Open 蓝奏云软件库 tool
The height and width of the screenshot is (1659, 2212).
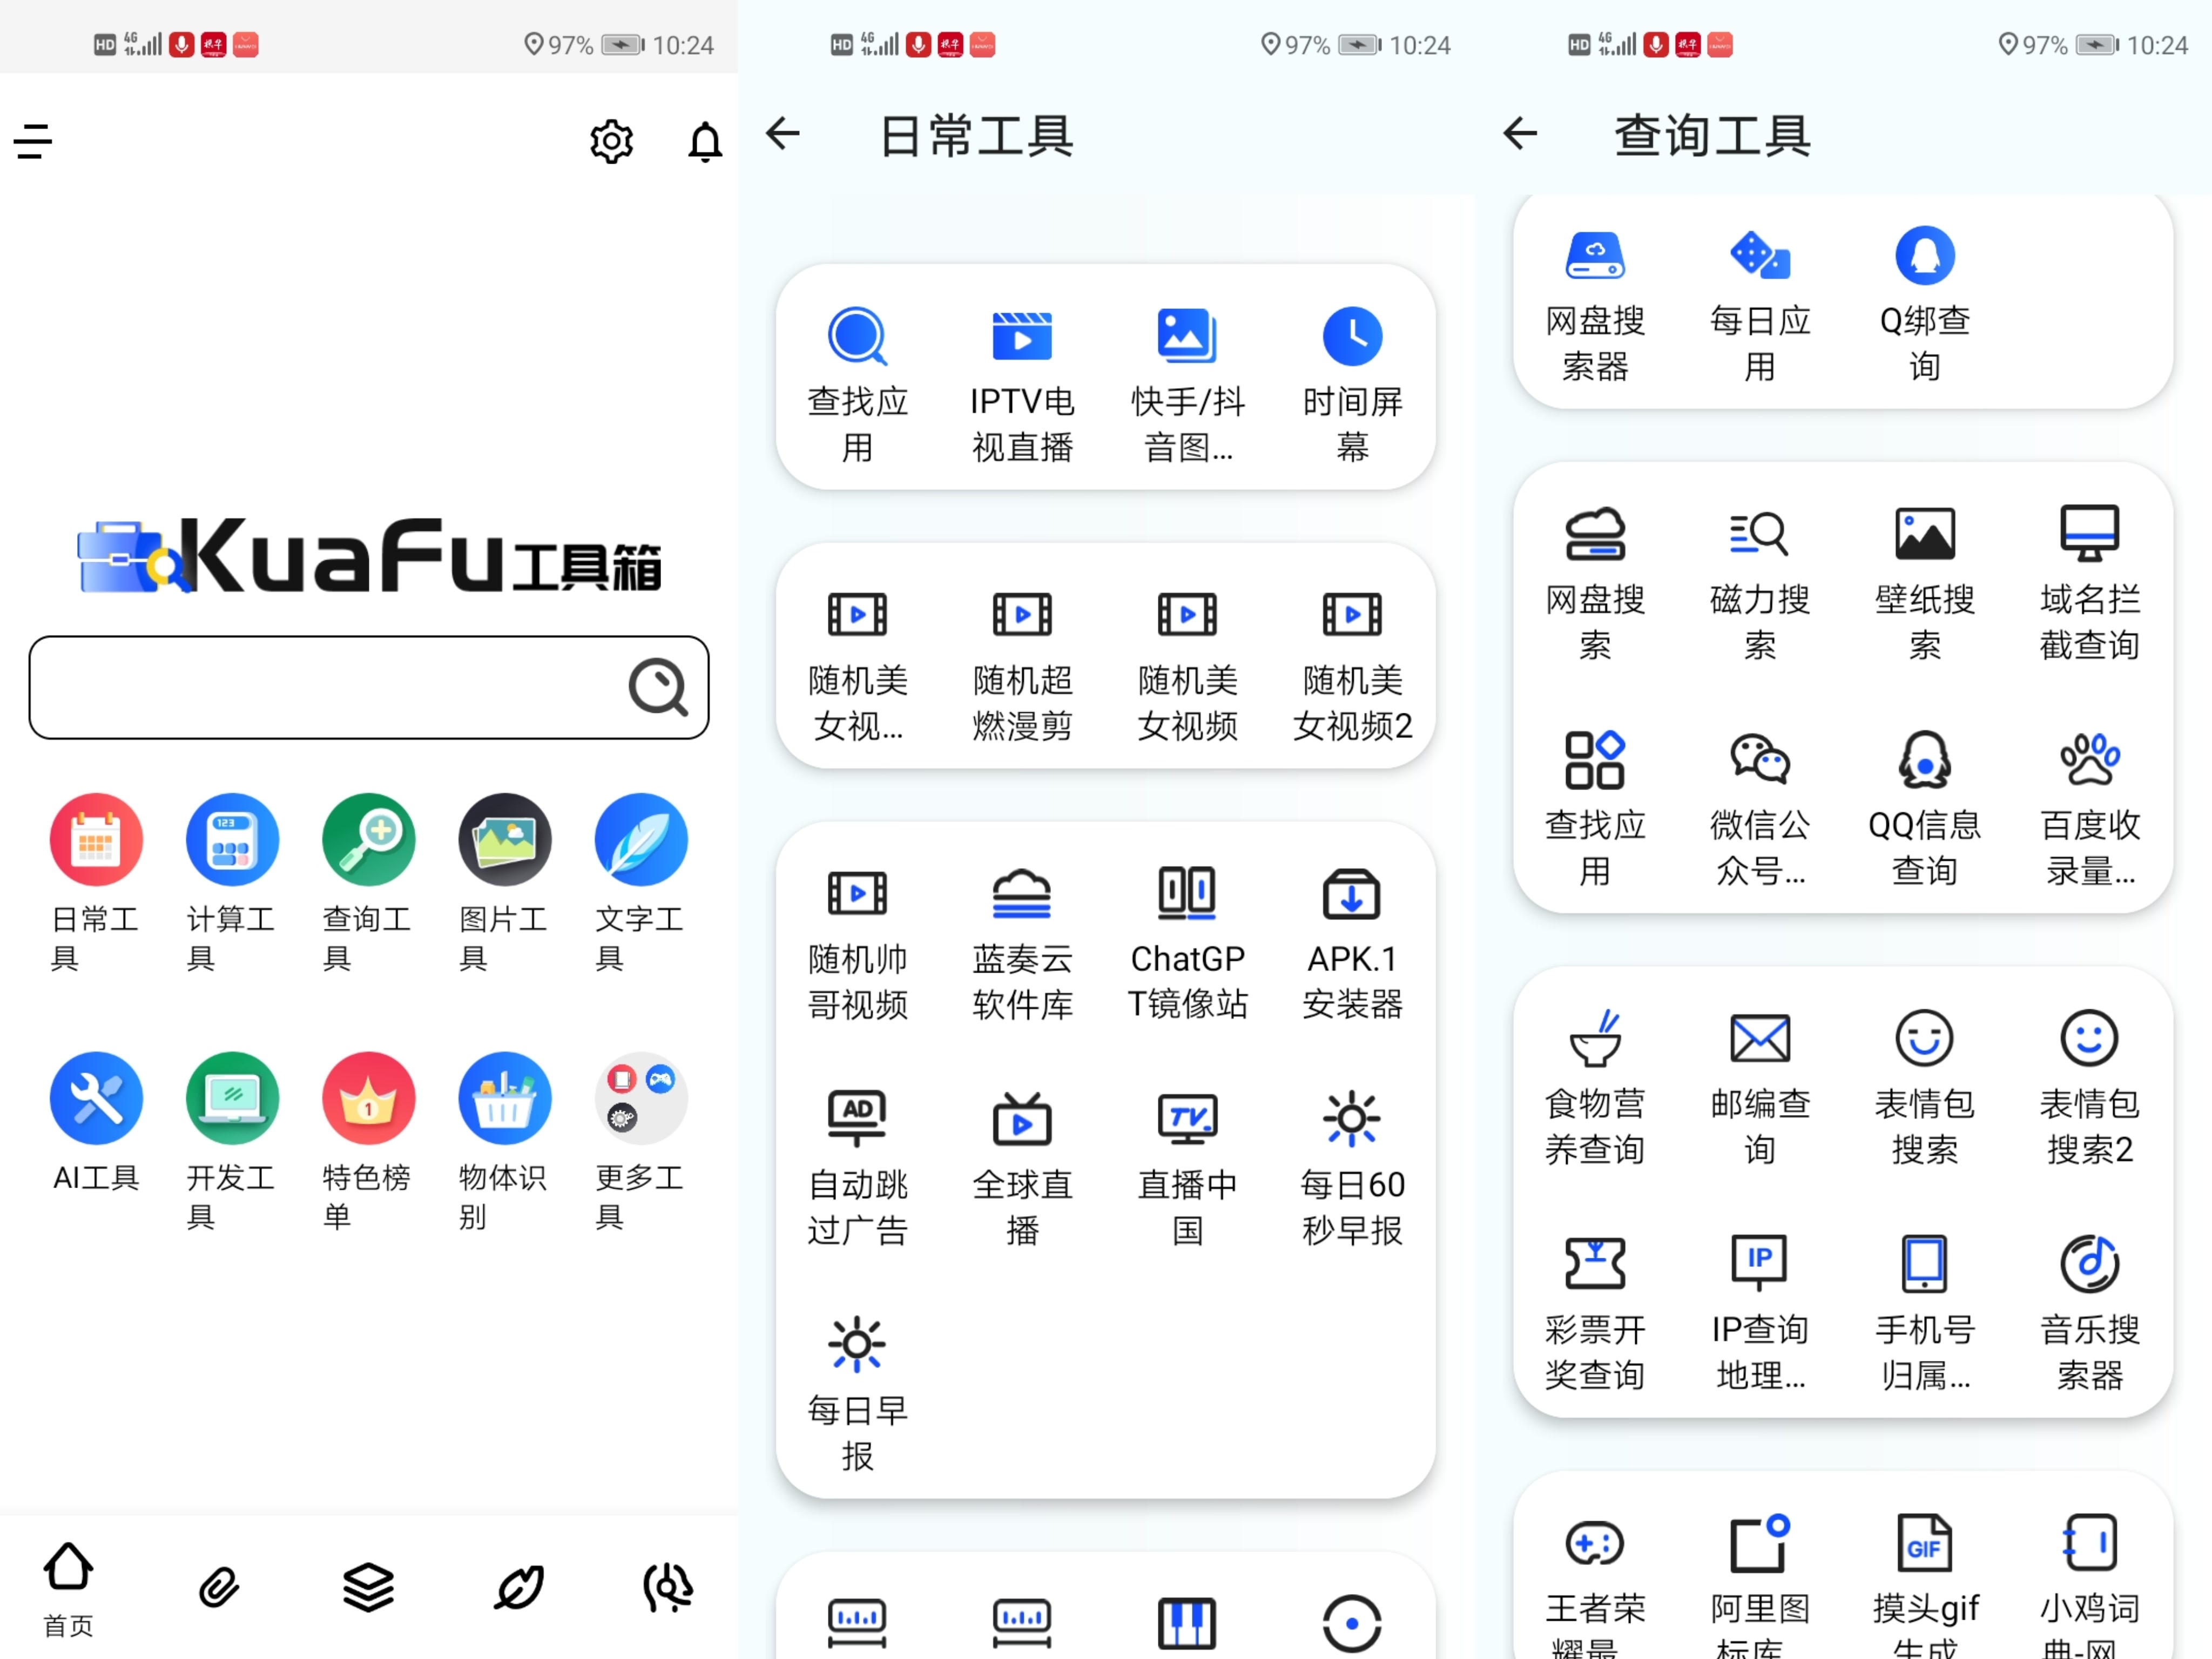[1022, 893]
